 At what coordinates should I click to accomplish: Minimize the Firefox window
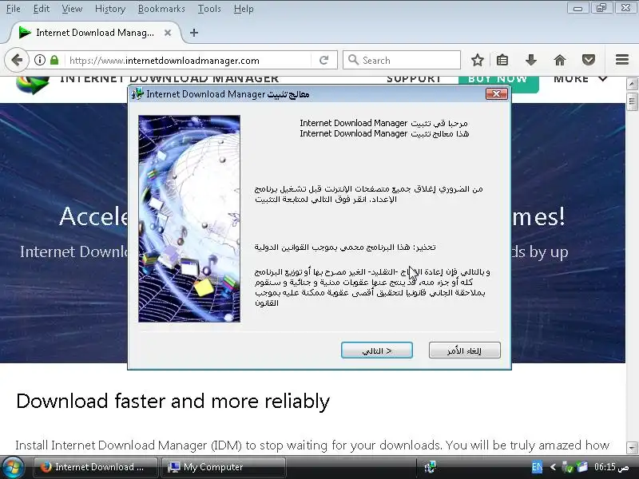(x=577, y=8)
